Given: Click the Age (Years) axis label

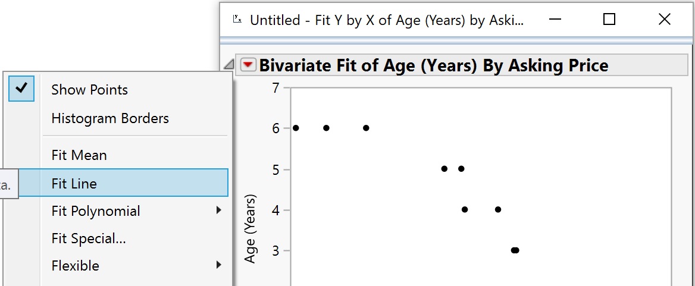Looking at the screenshot, I should (x=251, y=228).
